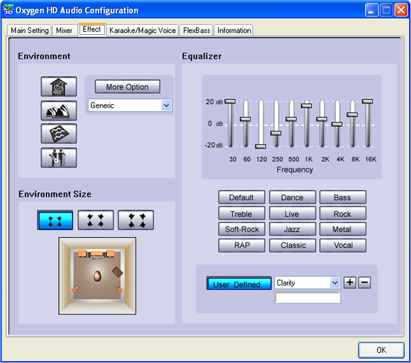
Task: Click the room layout preview image
Action: [x=97, y=276]
